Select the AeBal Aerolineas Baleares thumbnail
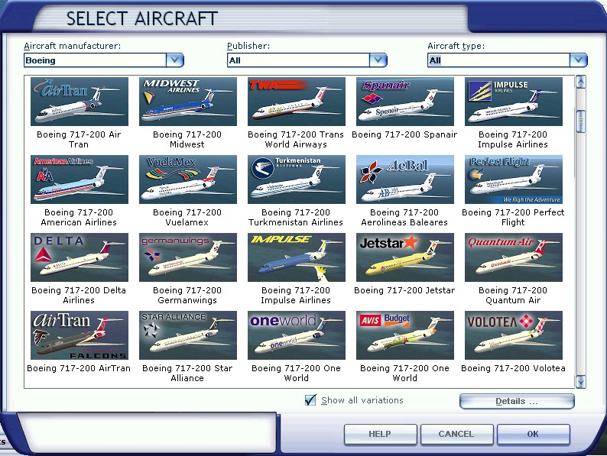Screen dimensions: 607x456 [405, 179]
